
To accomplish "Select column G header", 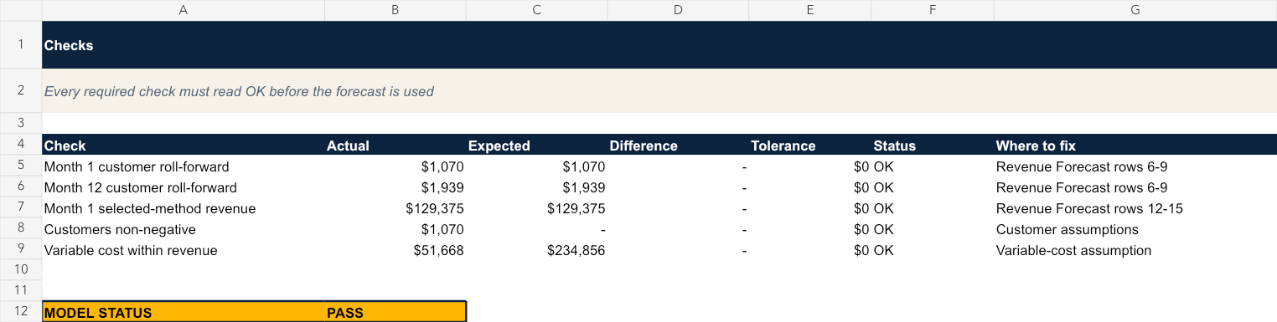I will [x=1135, y=10].
